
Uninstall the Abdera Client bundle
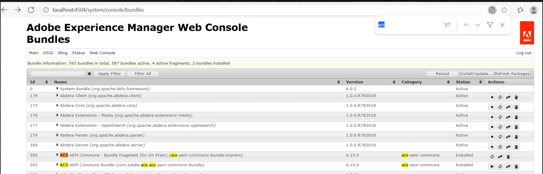(x=516, y=97)
